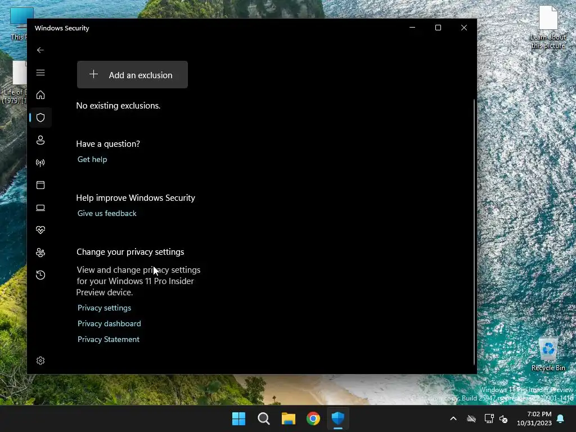The width and height of the screenshot is (576, 432).
Task: Select Learn about this picture desktop icon
Action: coord(548,27)
